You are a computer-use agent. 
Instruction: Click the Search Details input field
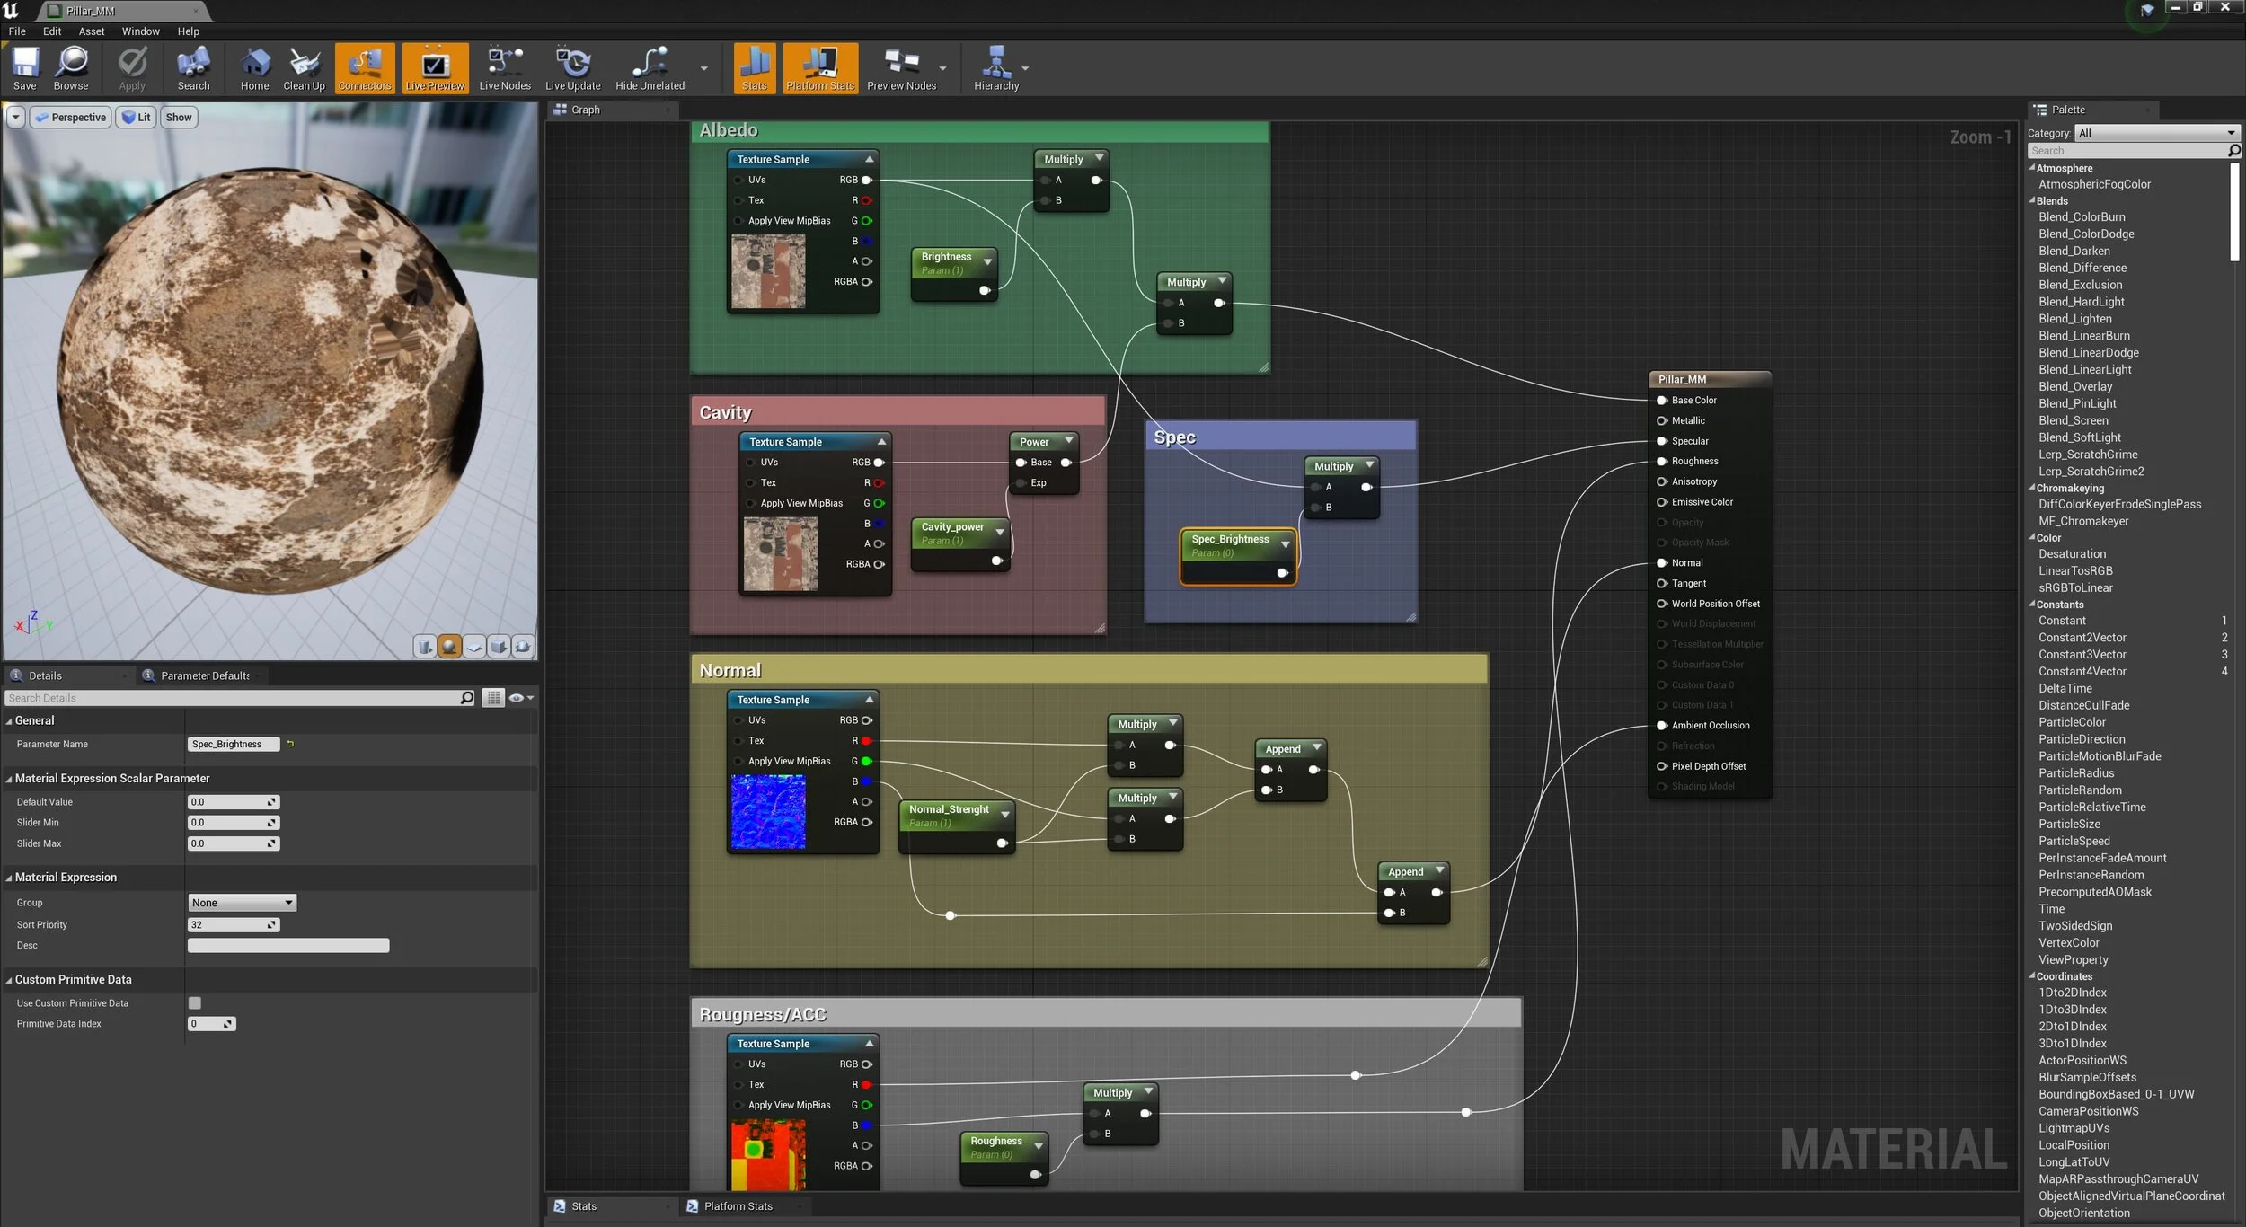click(x=234, y=698)
